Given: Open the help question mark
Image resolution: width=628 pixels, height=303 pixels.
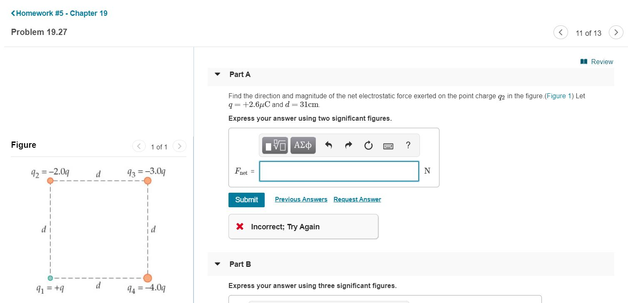Looking at the screenshot, I should 408,145.
